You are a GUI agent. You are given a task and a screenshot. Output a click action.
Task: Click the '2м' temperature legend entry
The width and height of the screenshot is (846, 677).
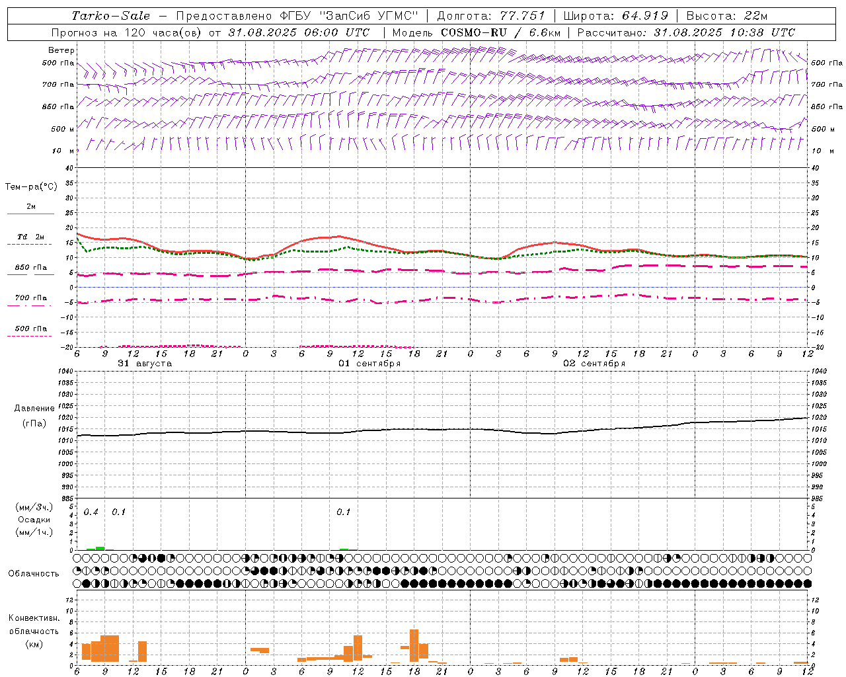[x=31, y=207]
